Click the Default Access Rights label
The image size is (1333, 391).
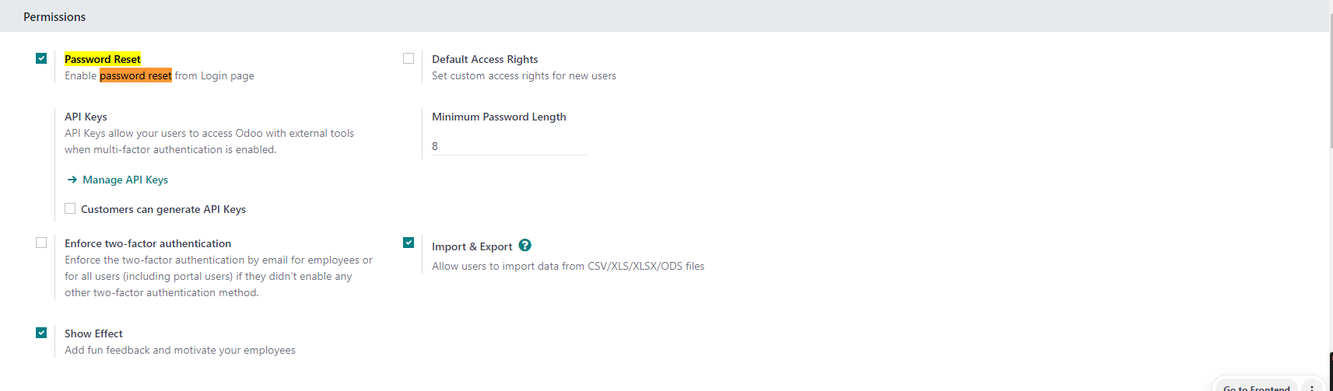tap(485, 59)
